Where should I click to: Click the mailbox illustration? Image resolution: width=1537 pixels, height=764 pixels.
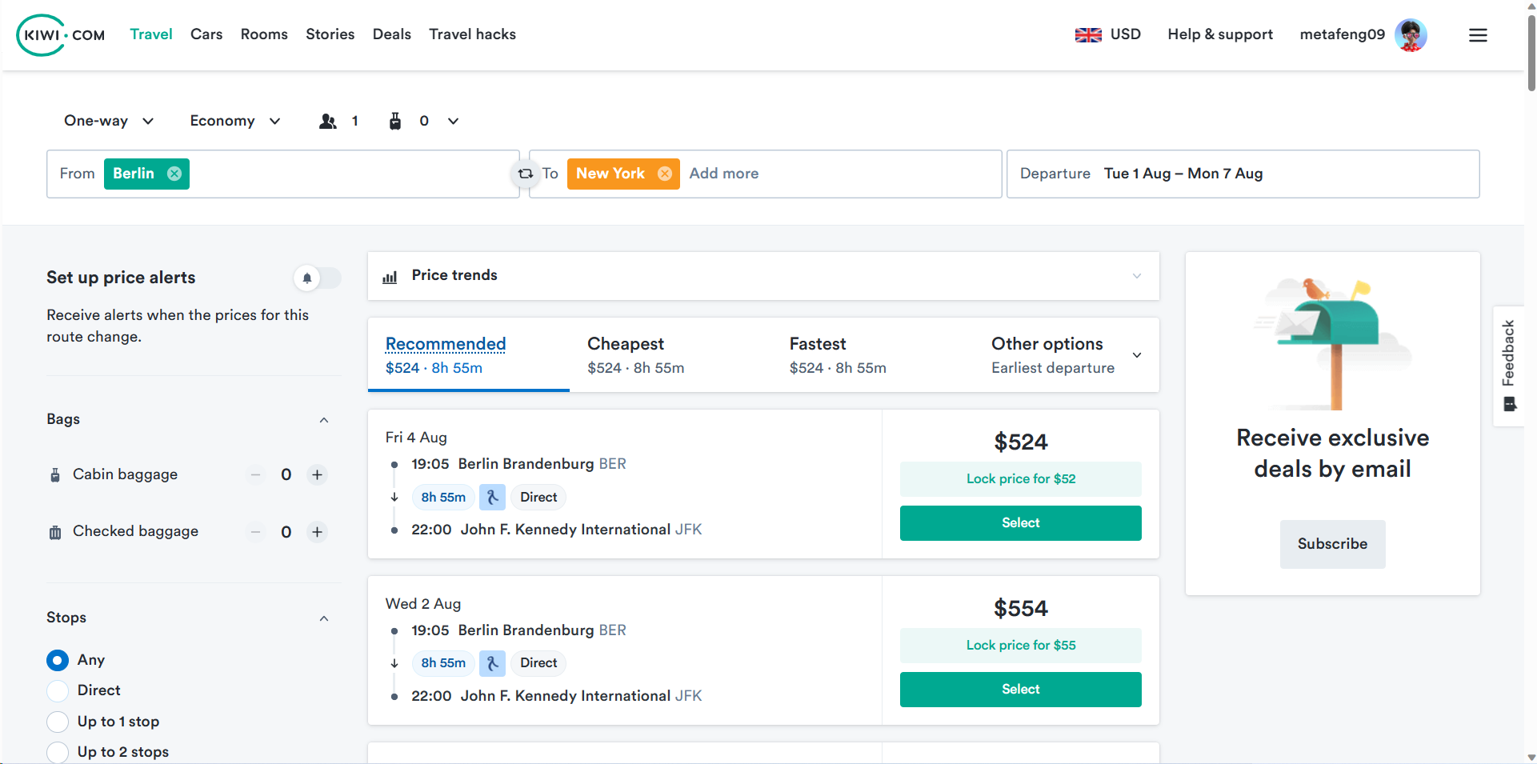coord(1332,344)
